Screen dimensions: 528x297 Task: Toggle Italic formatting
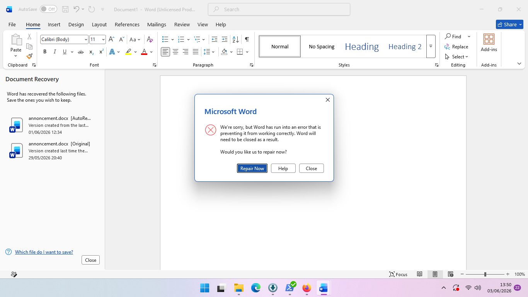click(55, 52)
